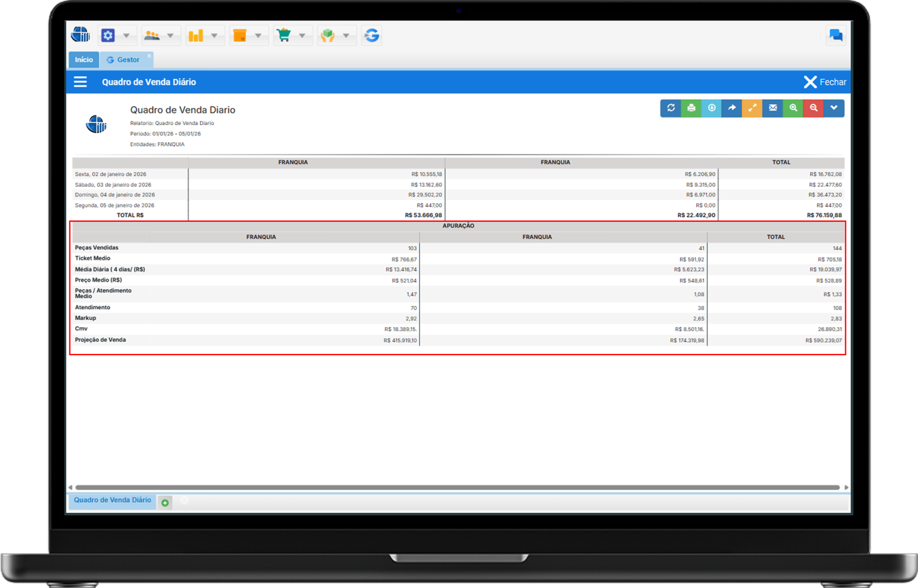918x588 pixels.
Task: Add a new tab with green plus button
Action: (165, 503)
